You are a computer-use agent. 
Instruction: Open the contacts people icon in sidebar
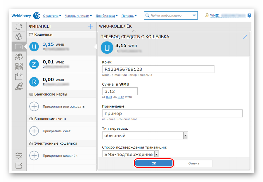click(x=19, y=57)
